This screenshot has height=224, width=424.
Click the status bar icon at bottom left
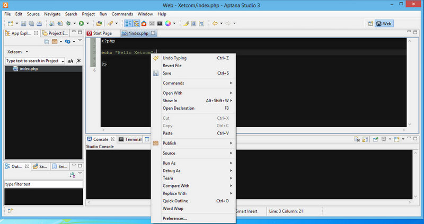point(10,211)
